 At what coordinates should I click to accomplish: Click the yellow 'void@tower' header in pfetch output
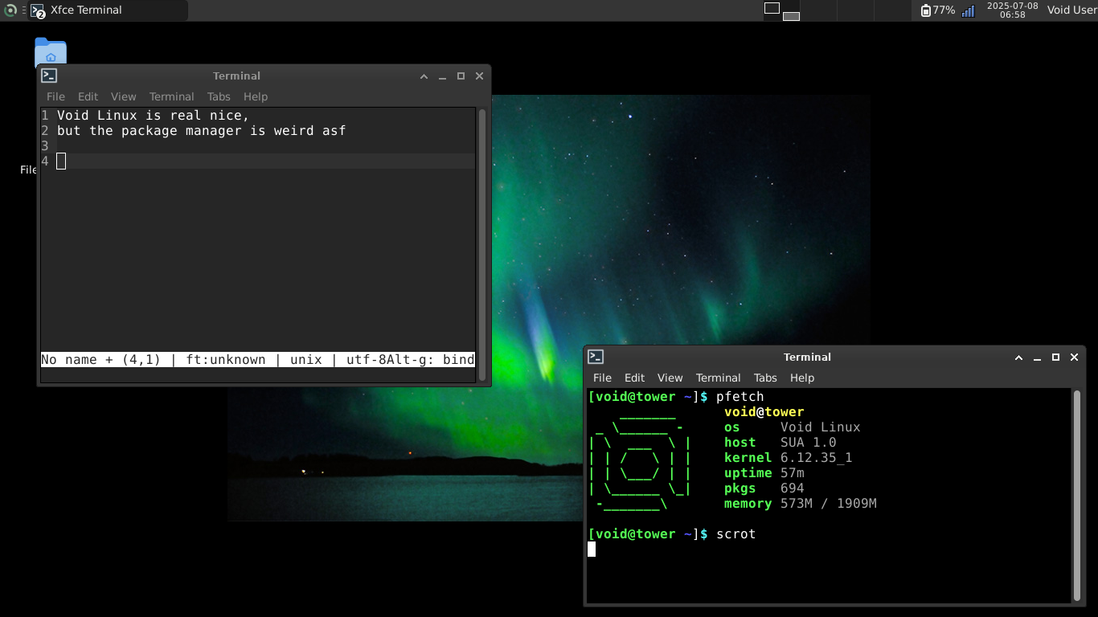click(764, 412)
